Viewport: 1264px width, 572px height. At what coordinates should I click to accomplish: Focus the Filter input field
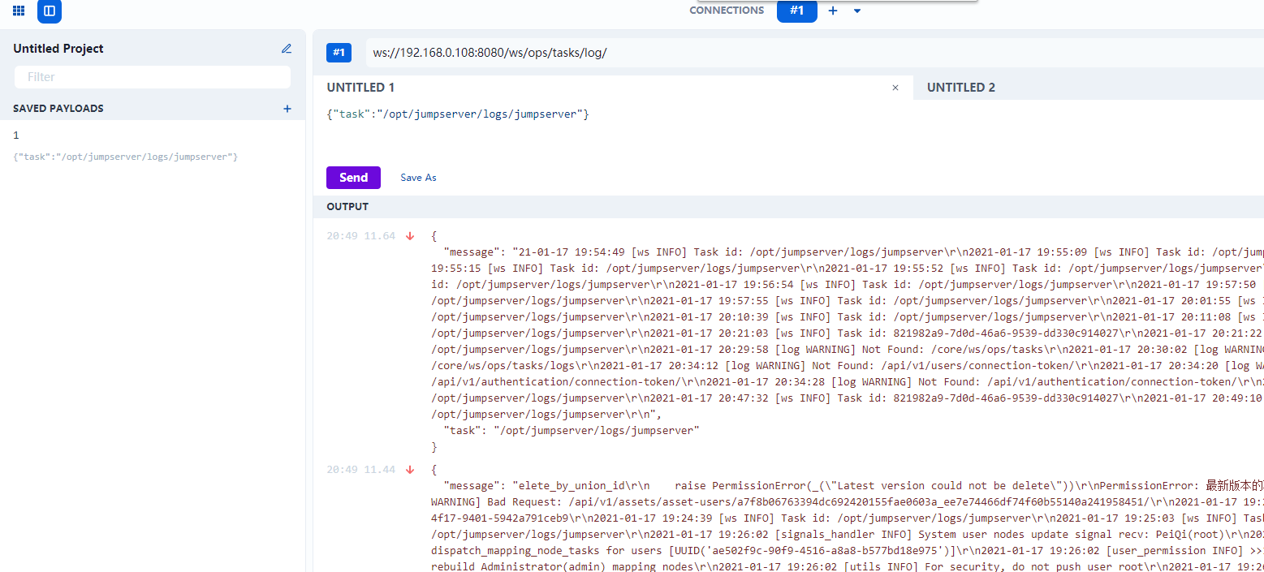point(153,77)
